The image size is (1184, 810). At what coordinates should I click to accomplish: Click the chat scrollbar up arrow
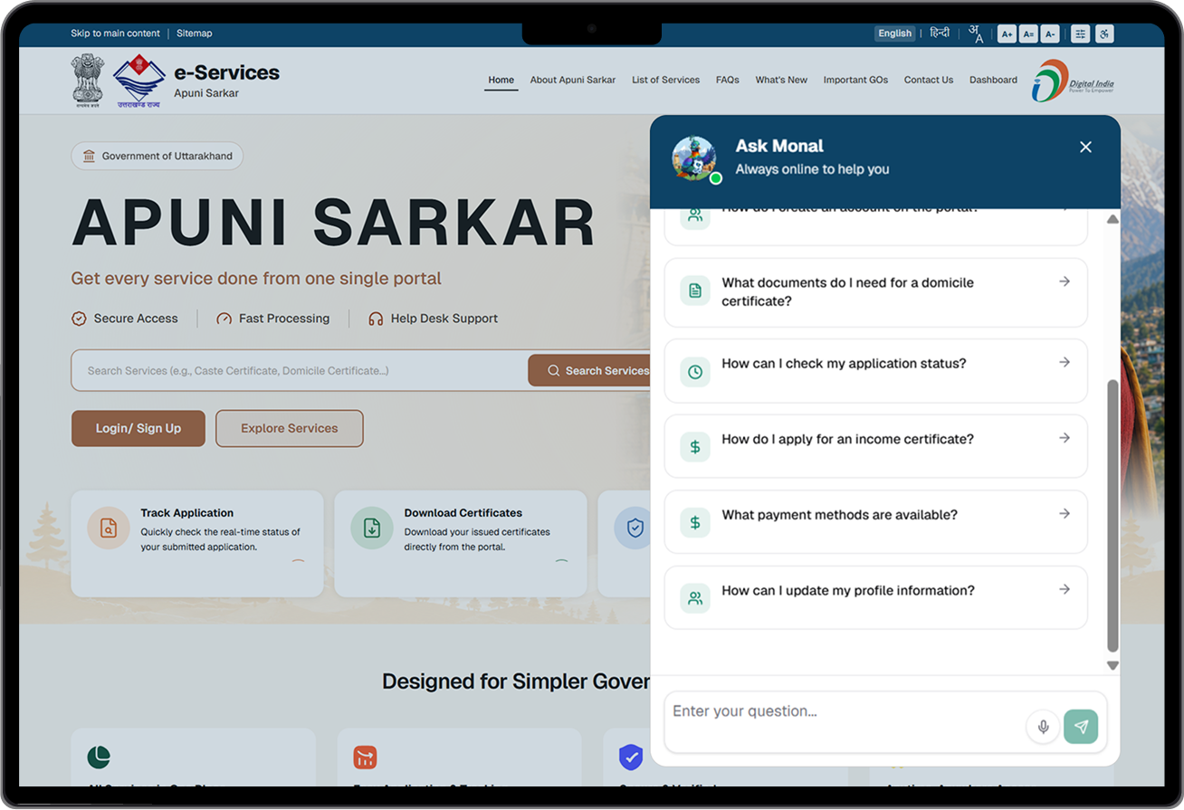(x=1112, y=219)
